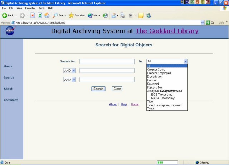Open the About link in footer
Image resolution: width=229 pixels, height=165 pixels.
(x=113, y=104)
